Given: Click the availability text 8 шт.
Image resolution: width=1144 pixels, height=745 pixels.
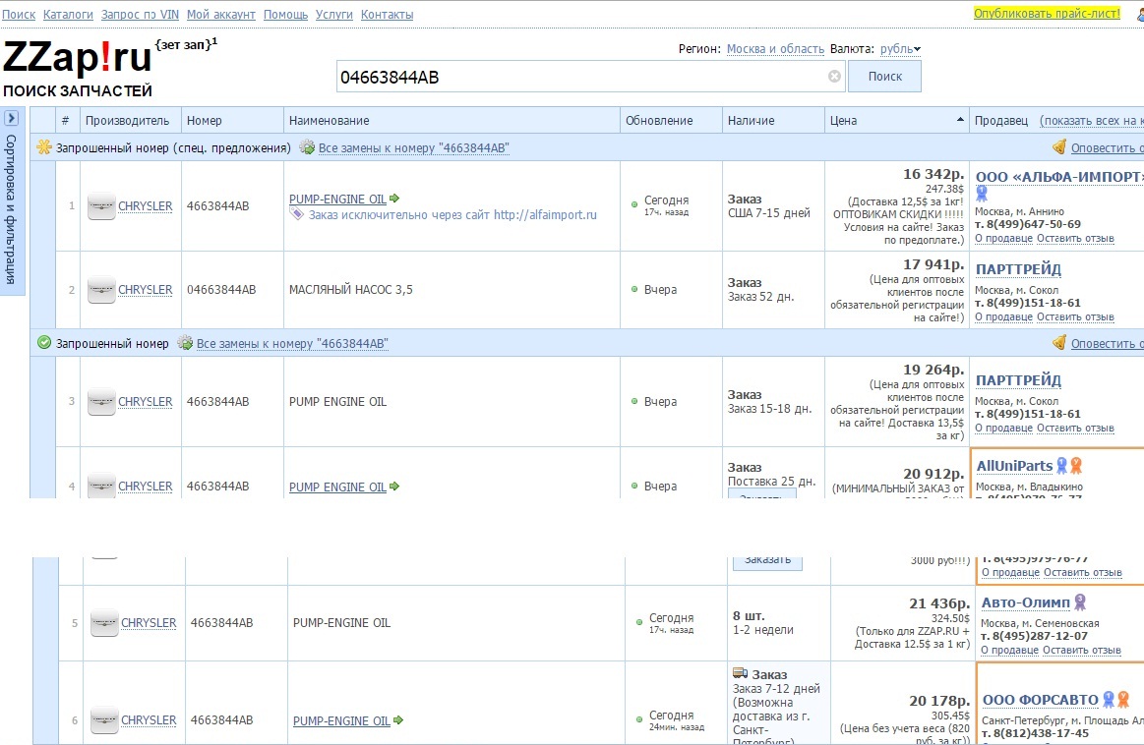Looking at the screenshot, I should 749,616.
